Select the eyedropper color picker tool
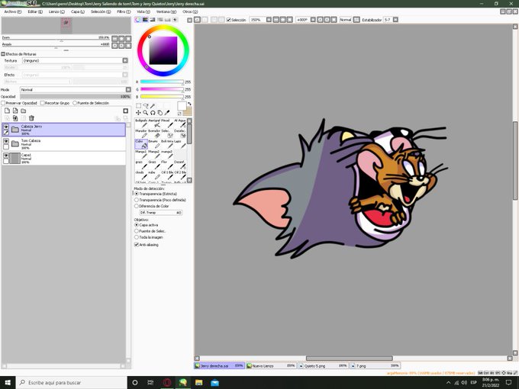The image size is (519, 389). tap(167, 113)
